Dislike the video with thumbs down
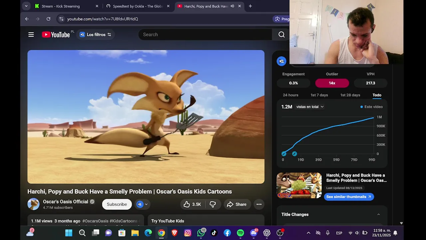Screen dimensions: 426x240 click(x=213, y=204)
